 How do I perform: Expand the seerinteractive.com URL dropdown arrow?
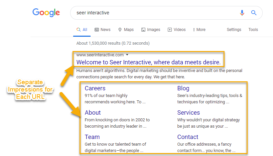(x=127, y=55)
